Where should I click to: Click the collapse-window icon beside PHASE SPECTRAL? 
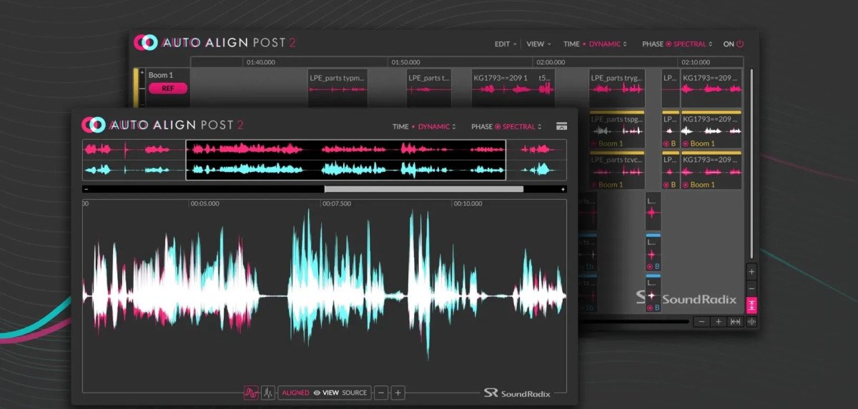click(x=561, y=126)
